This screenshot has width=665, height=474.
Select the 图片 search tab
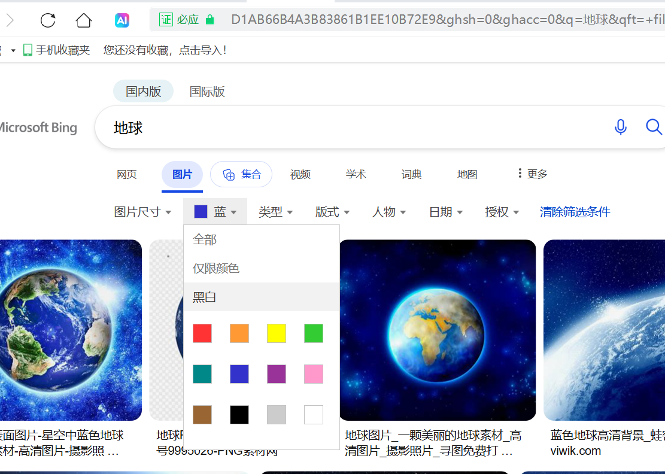coord(183,174)
